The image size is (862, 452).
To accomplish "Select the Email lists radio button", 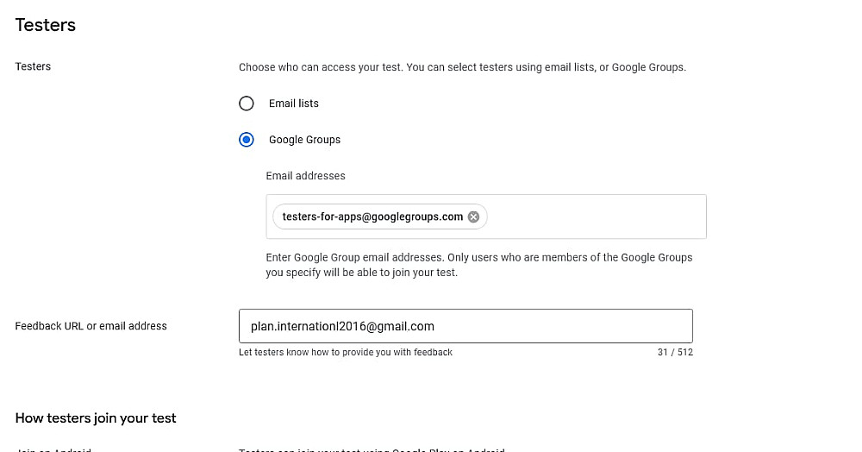I will pyautogui.click(x=247, y=104).
